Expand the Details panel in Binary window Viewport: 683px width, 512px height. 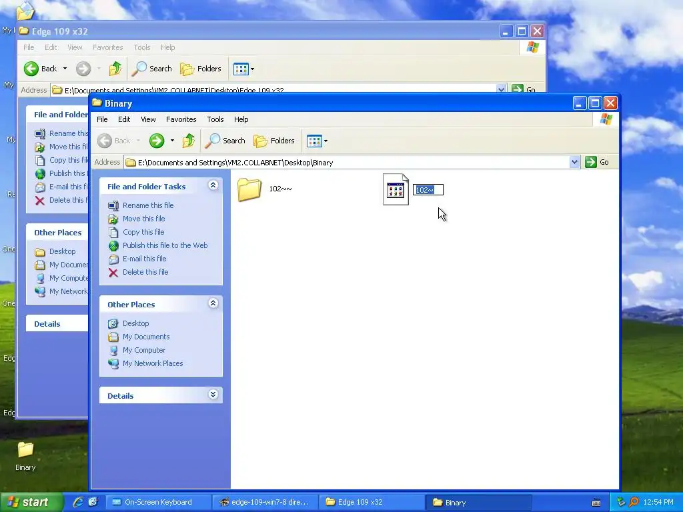click(x=213, y=395)
